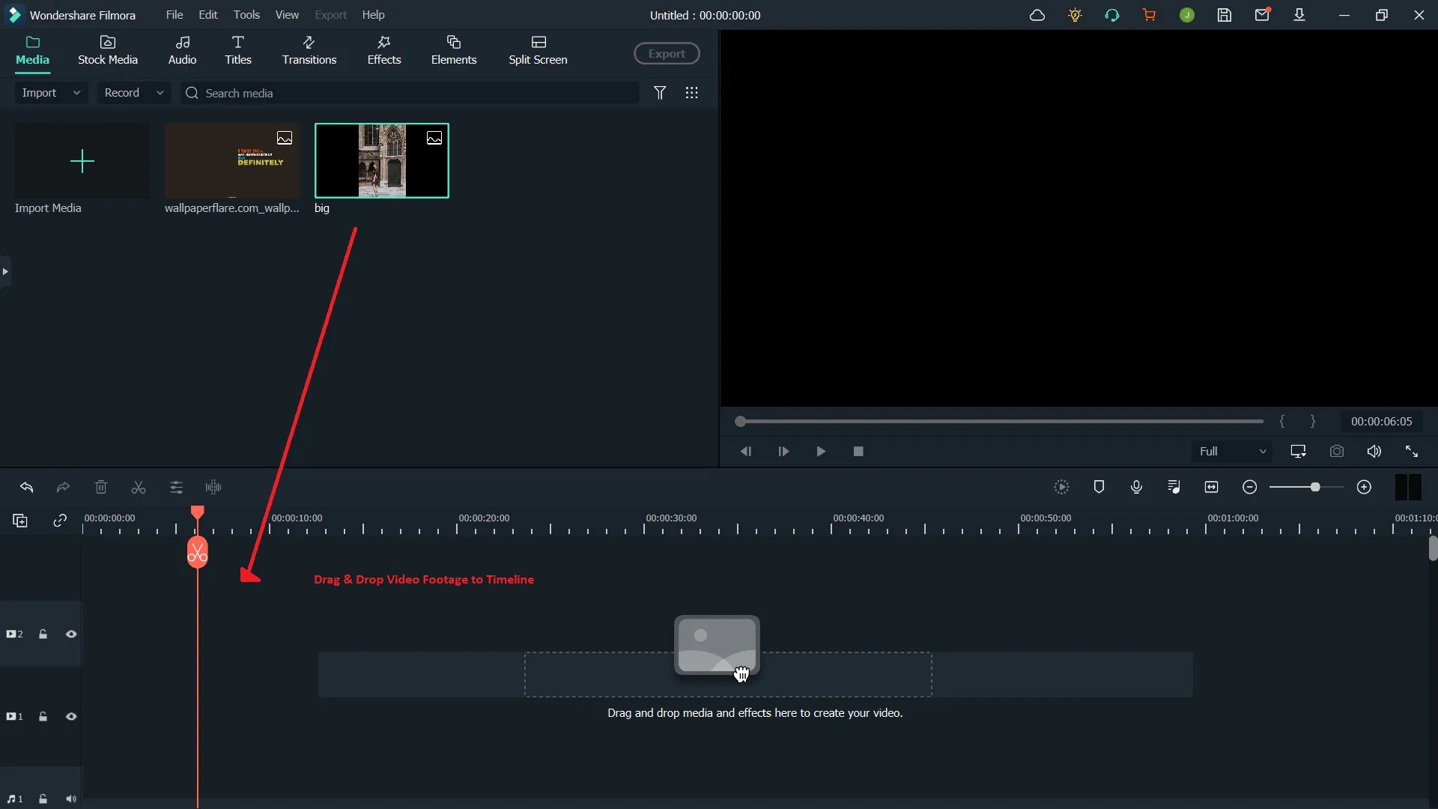
Task: Toggle lock icon on track layer 2
Action: point(43,634)
